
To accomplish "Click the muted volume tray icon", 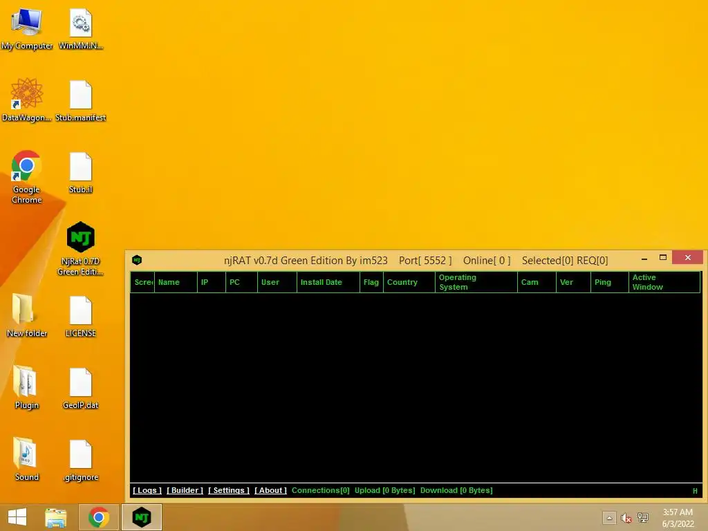I will pos(626,519).
